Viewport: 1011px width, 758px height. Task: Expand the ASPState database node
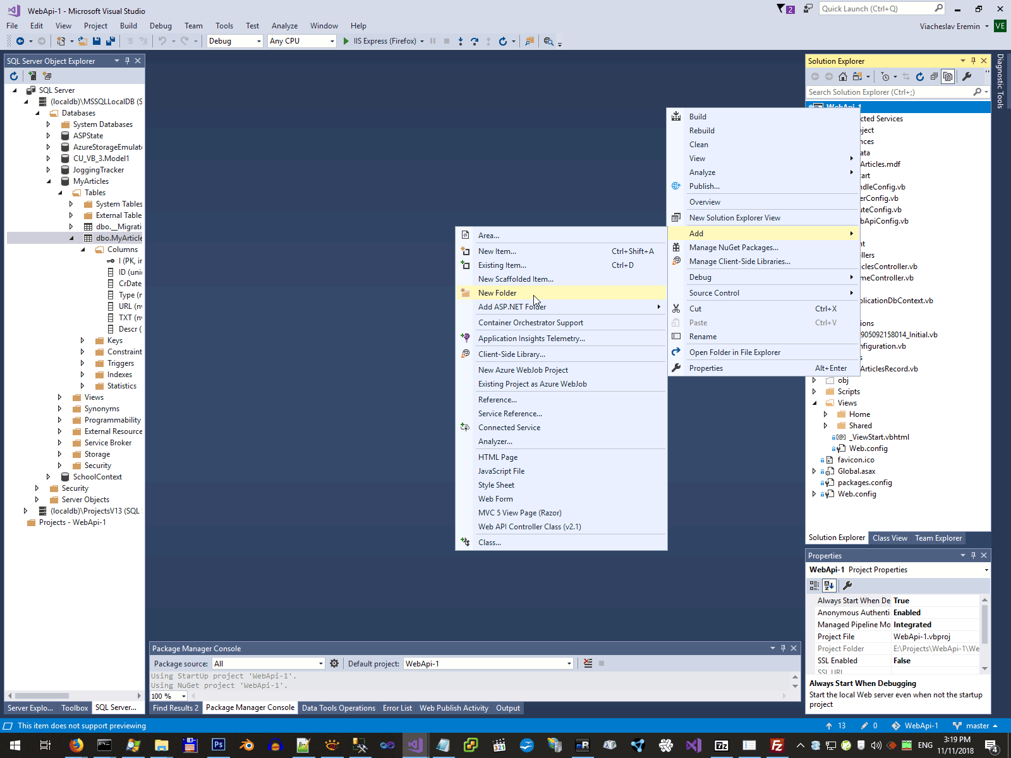49,136
